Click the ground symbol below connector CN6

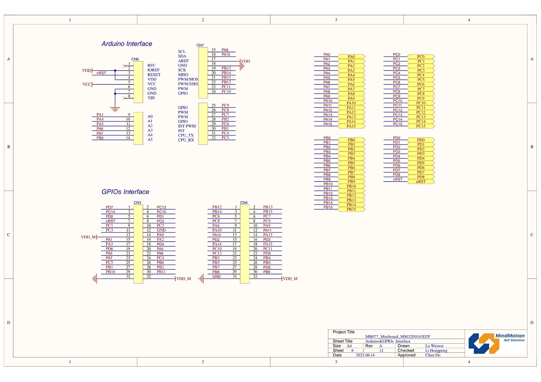click(x=115, y=108)
